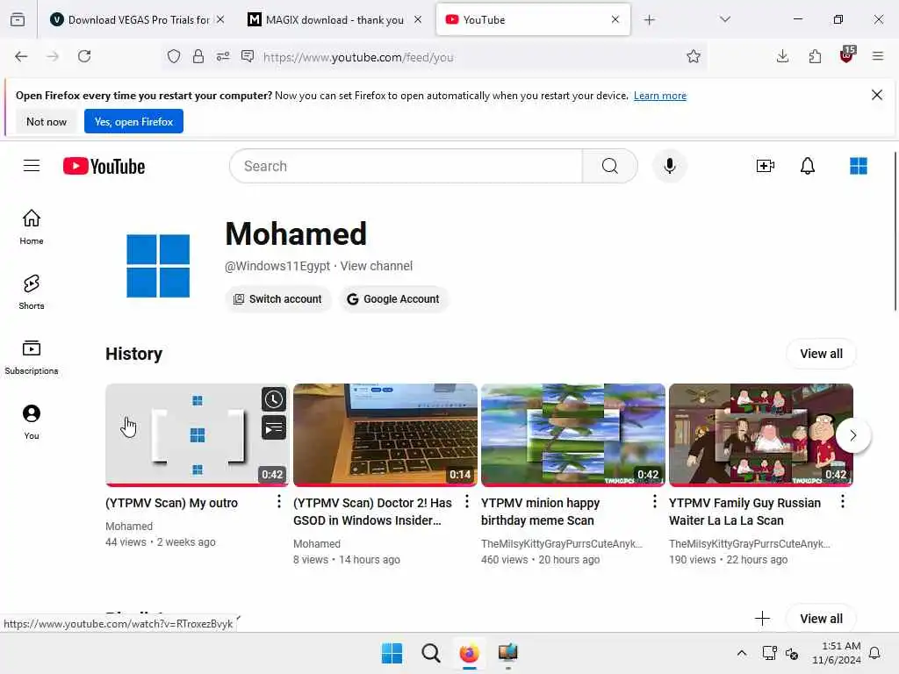This screenshot has height=674, width=899.
Task: Open YouTube notifications bell
Action: click(x=808, y=166)
